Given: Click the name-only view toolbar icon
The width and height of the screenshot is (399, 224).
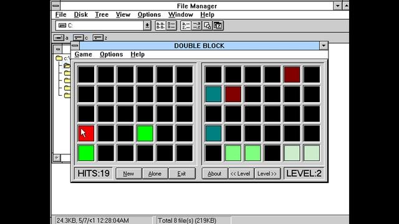Looking at the screenshot, I should (x=160, y=26).
